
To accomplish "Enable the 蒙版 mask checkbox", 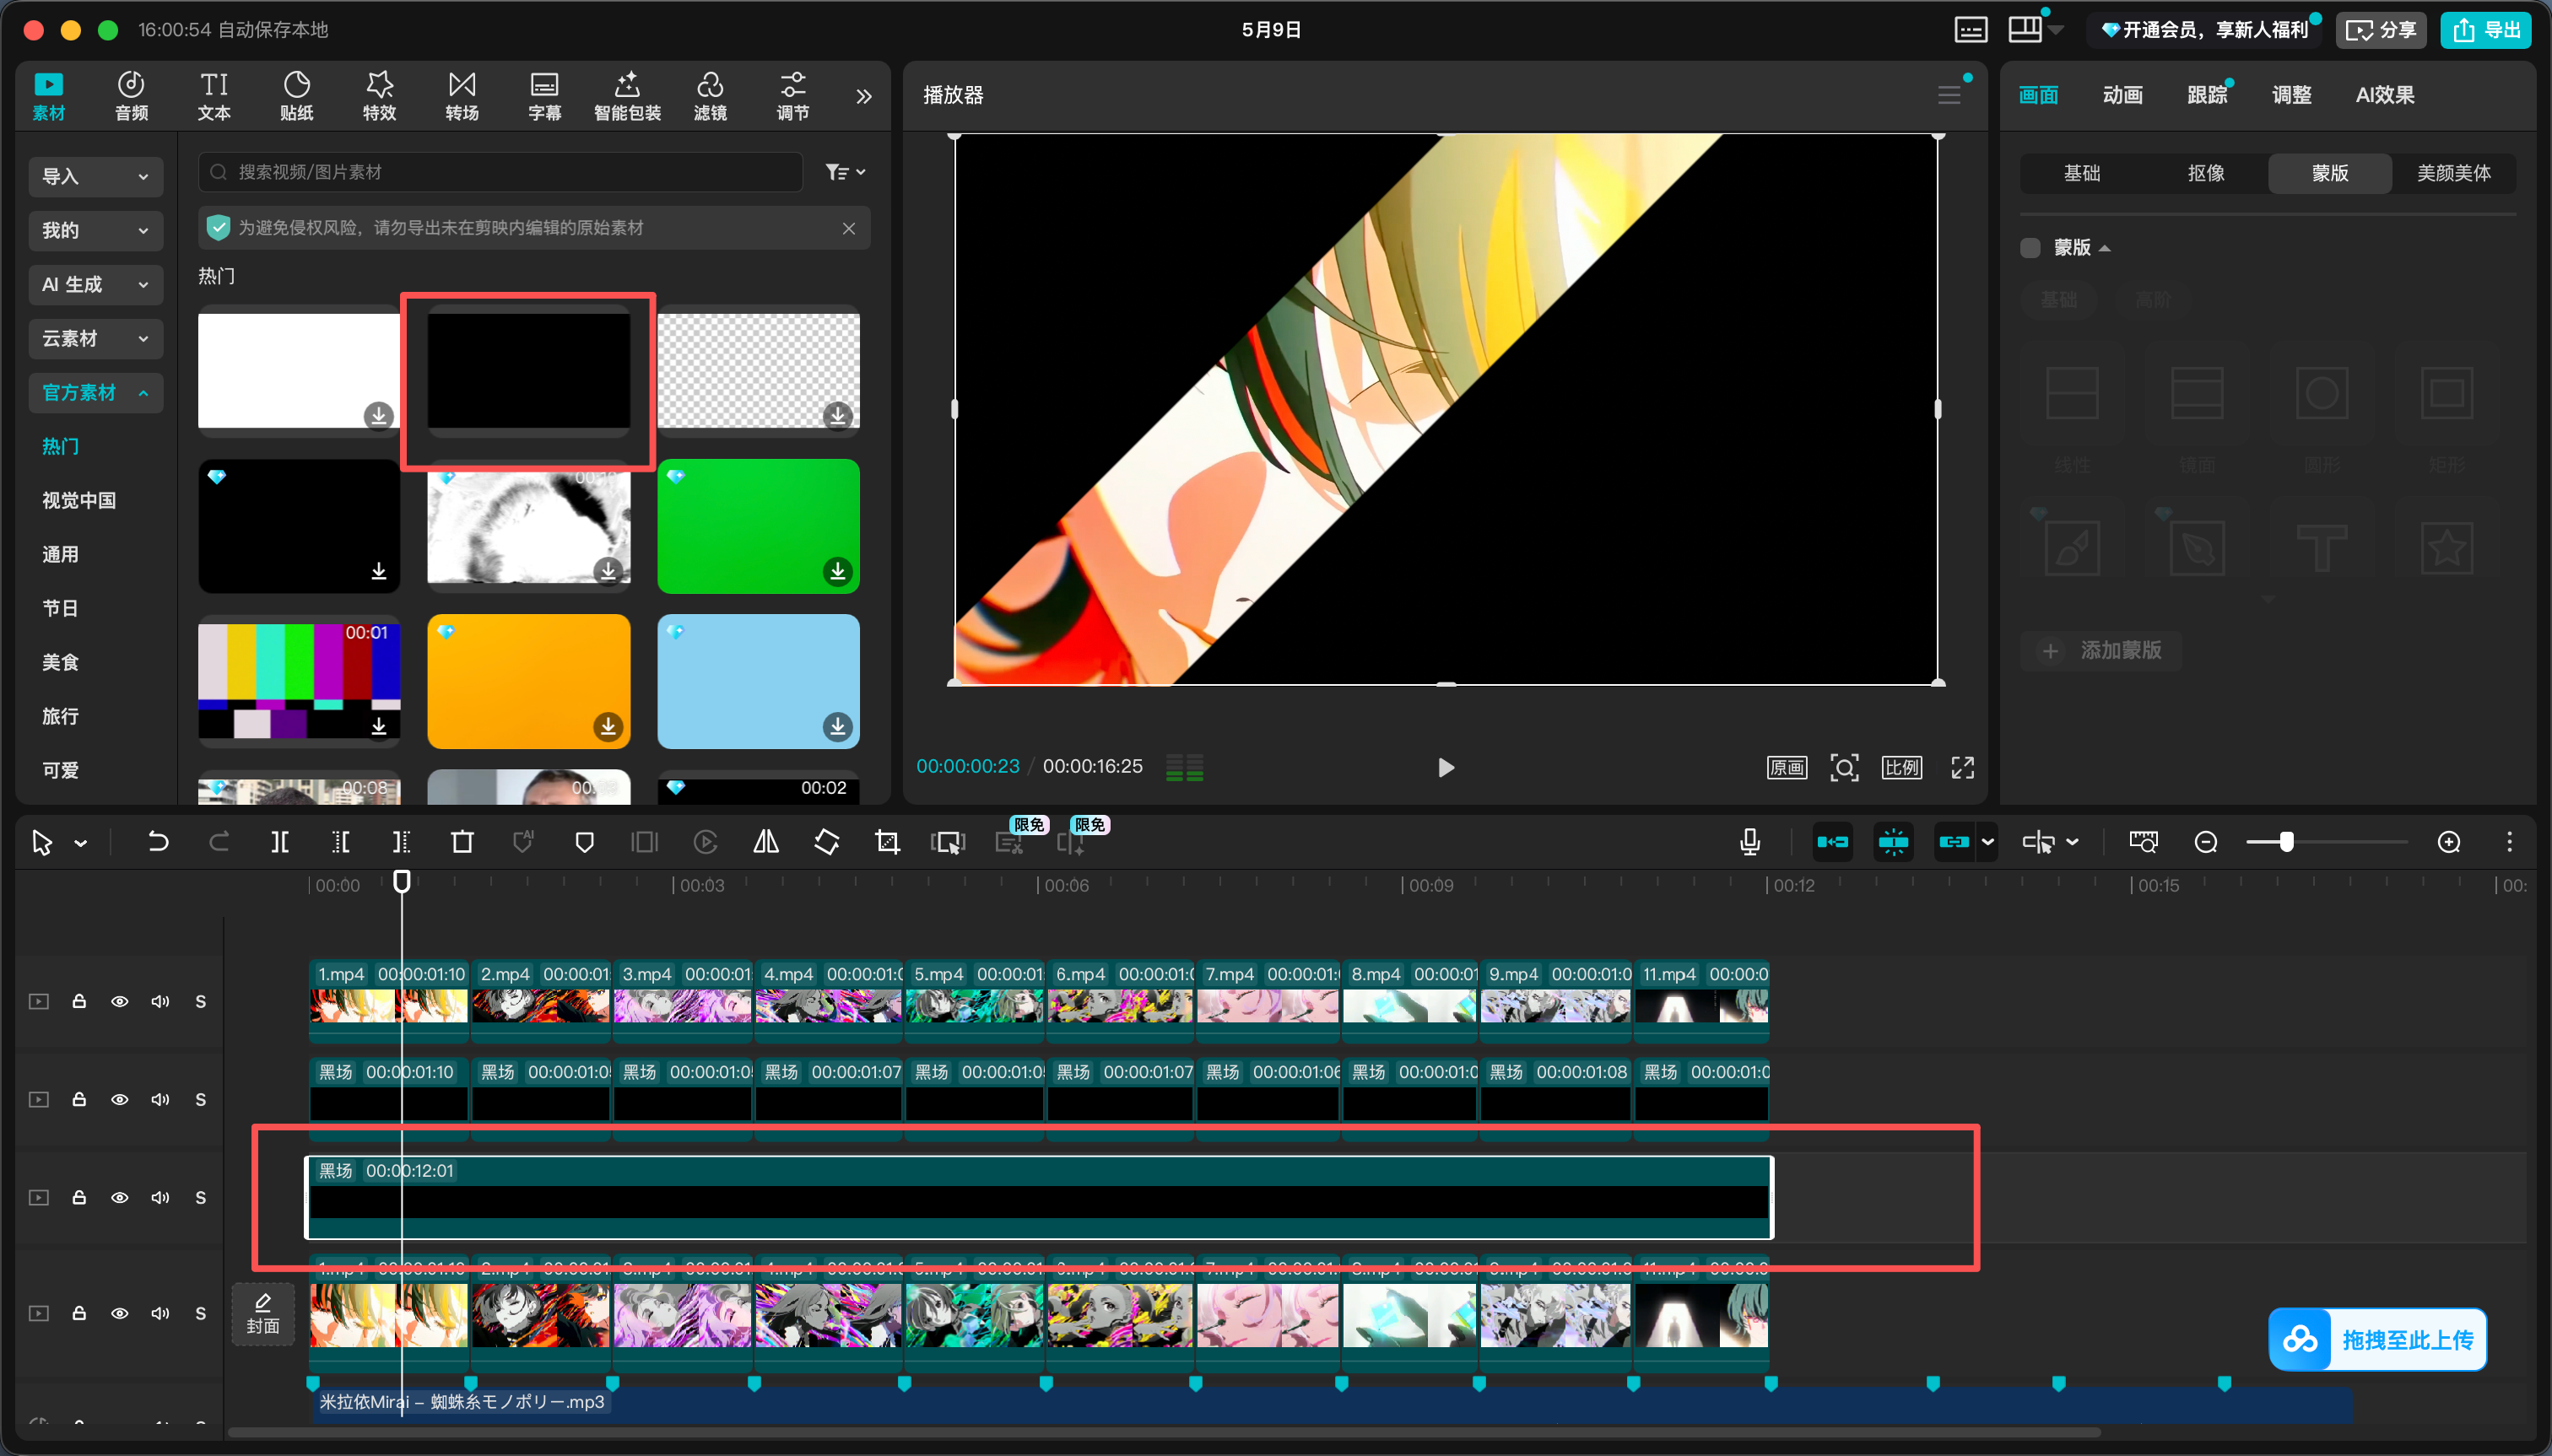I will 2030,248.
